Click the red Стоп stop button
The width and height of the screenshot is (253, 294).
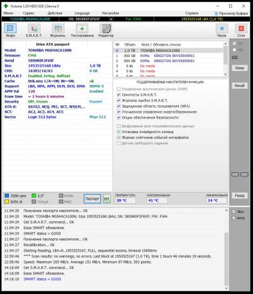pos(241,30)
